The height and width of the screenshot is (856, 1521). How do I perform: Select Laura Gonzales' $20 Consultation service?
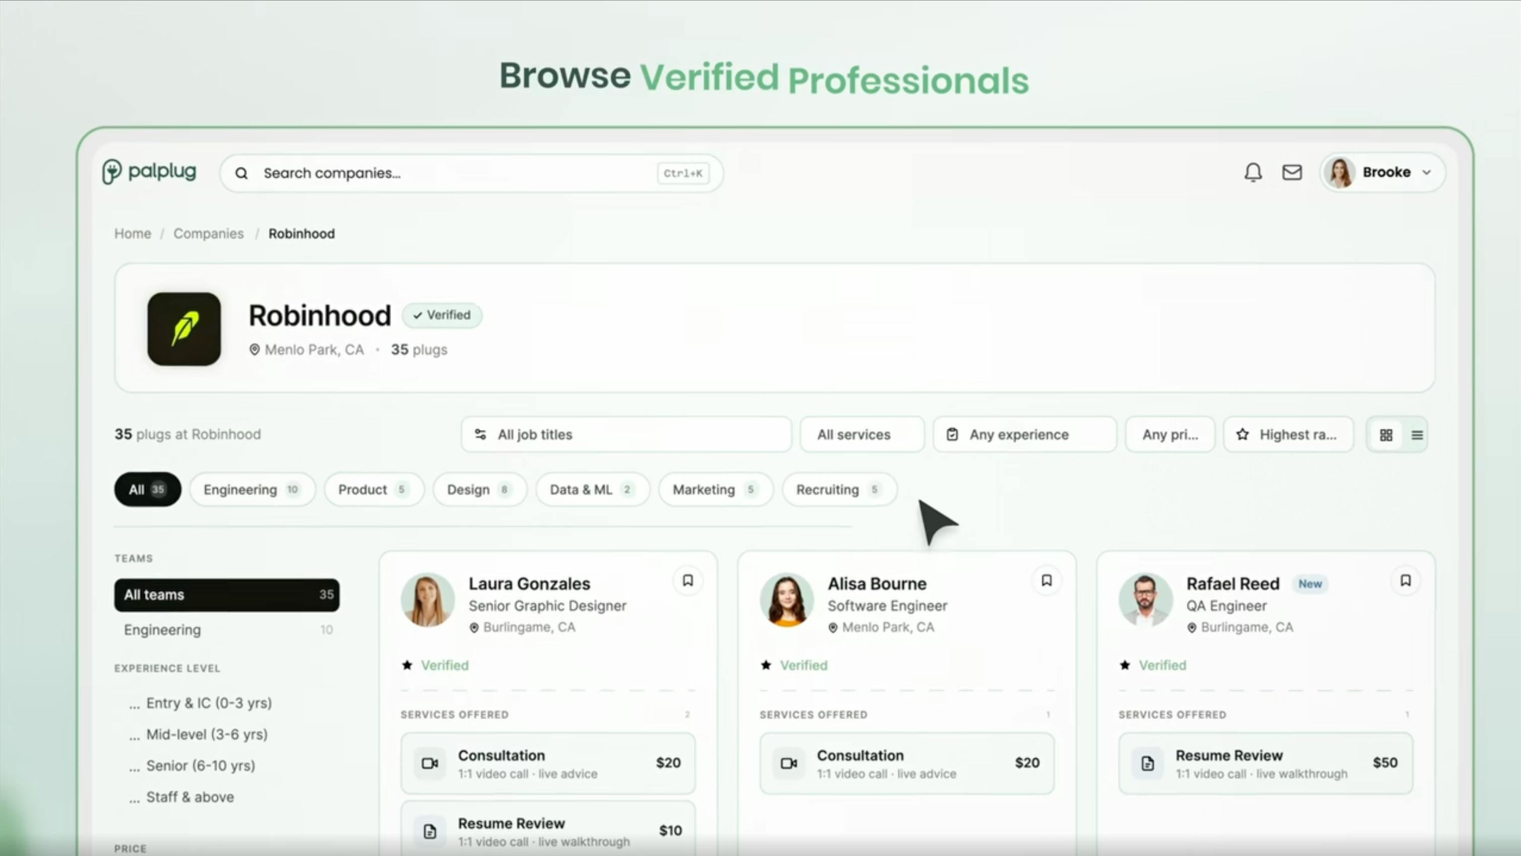point(548,763)
